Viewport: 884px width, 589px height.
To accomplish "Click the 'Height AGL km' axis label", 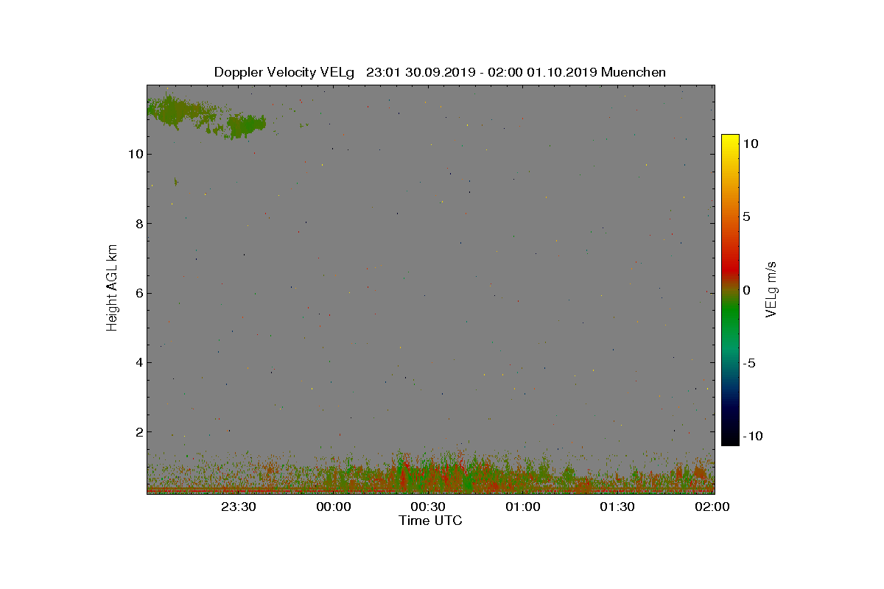I will click(x=113, y=286).
